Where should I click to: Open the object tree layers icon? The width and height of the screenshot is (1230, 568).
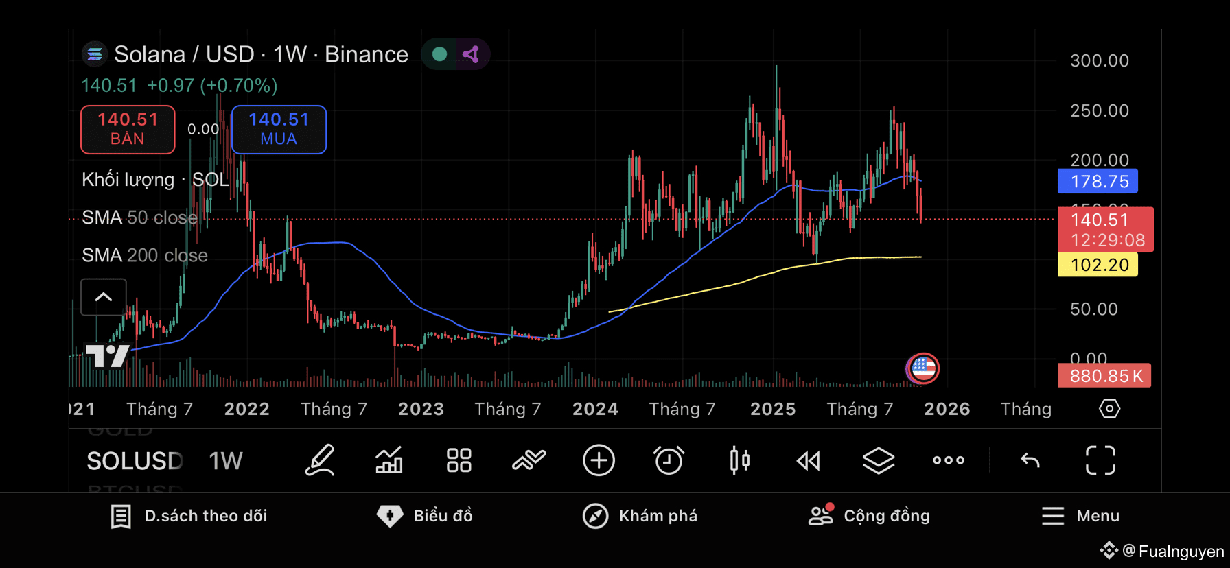879,460
